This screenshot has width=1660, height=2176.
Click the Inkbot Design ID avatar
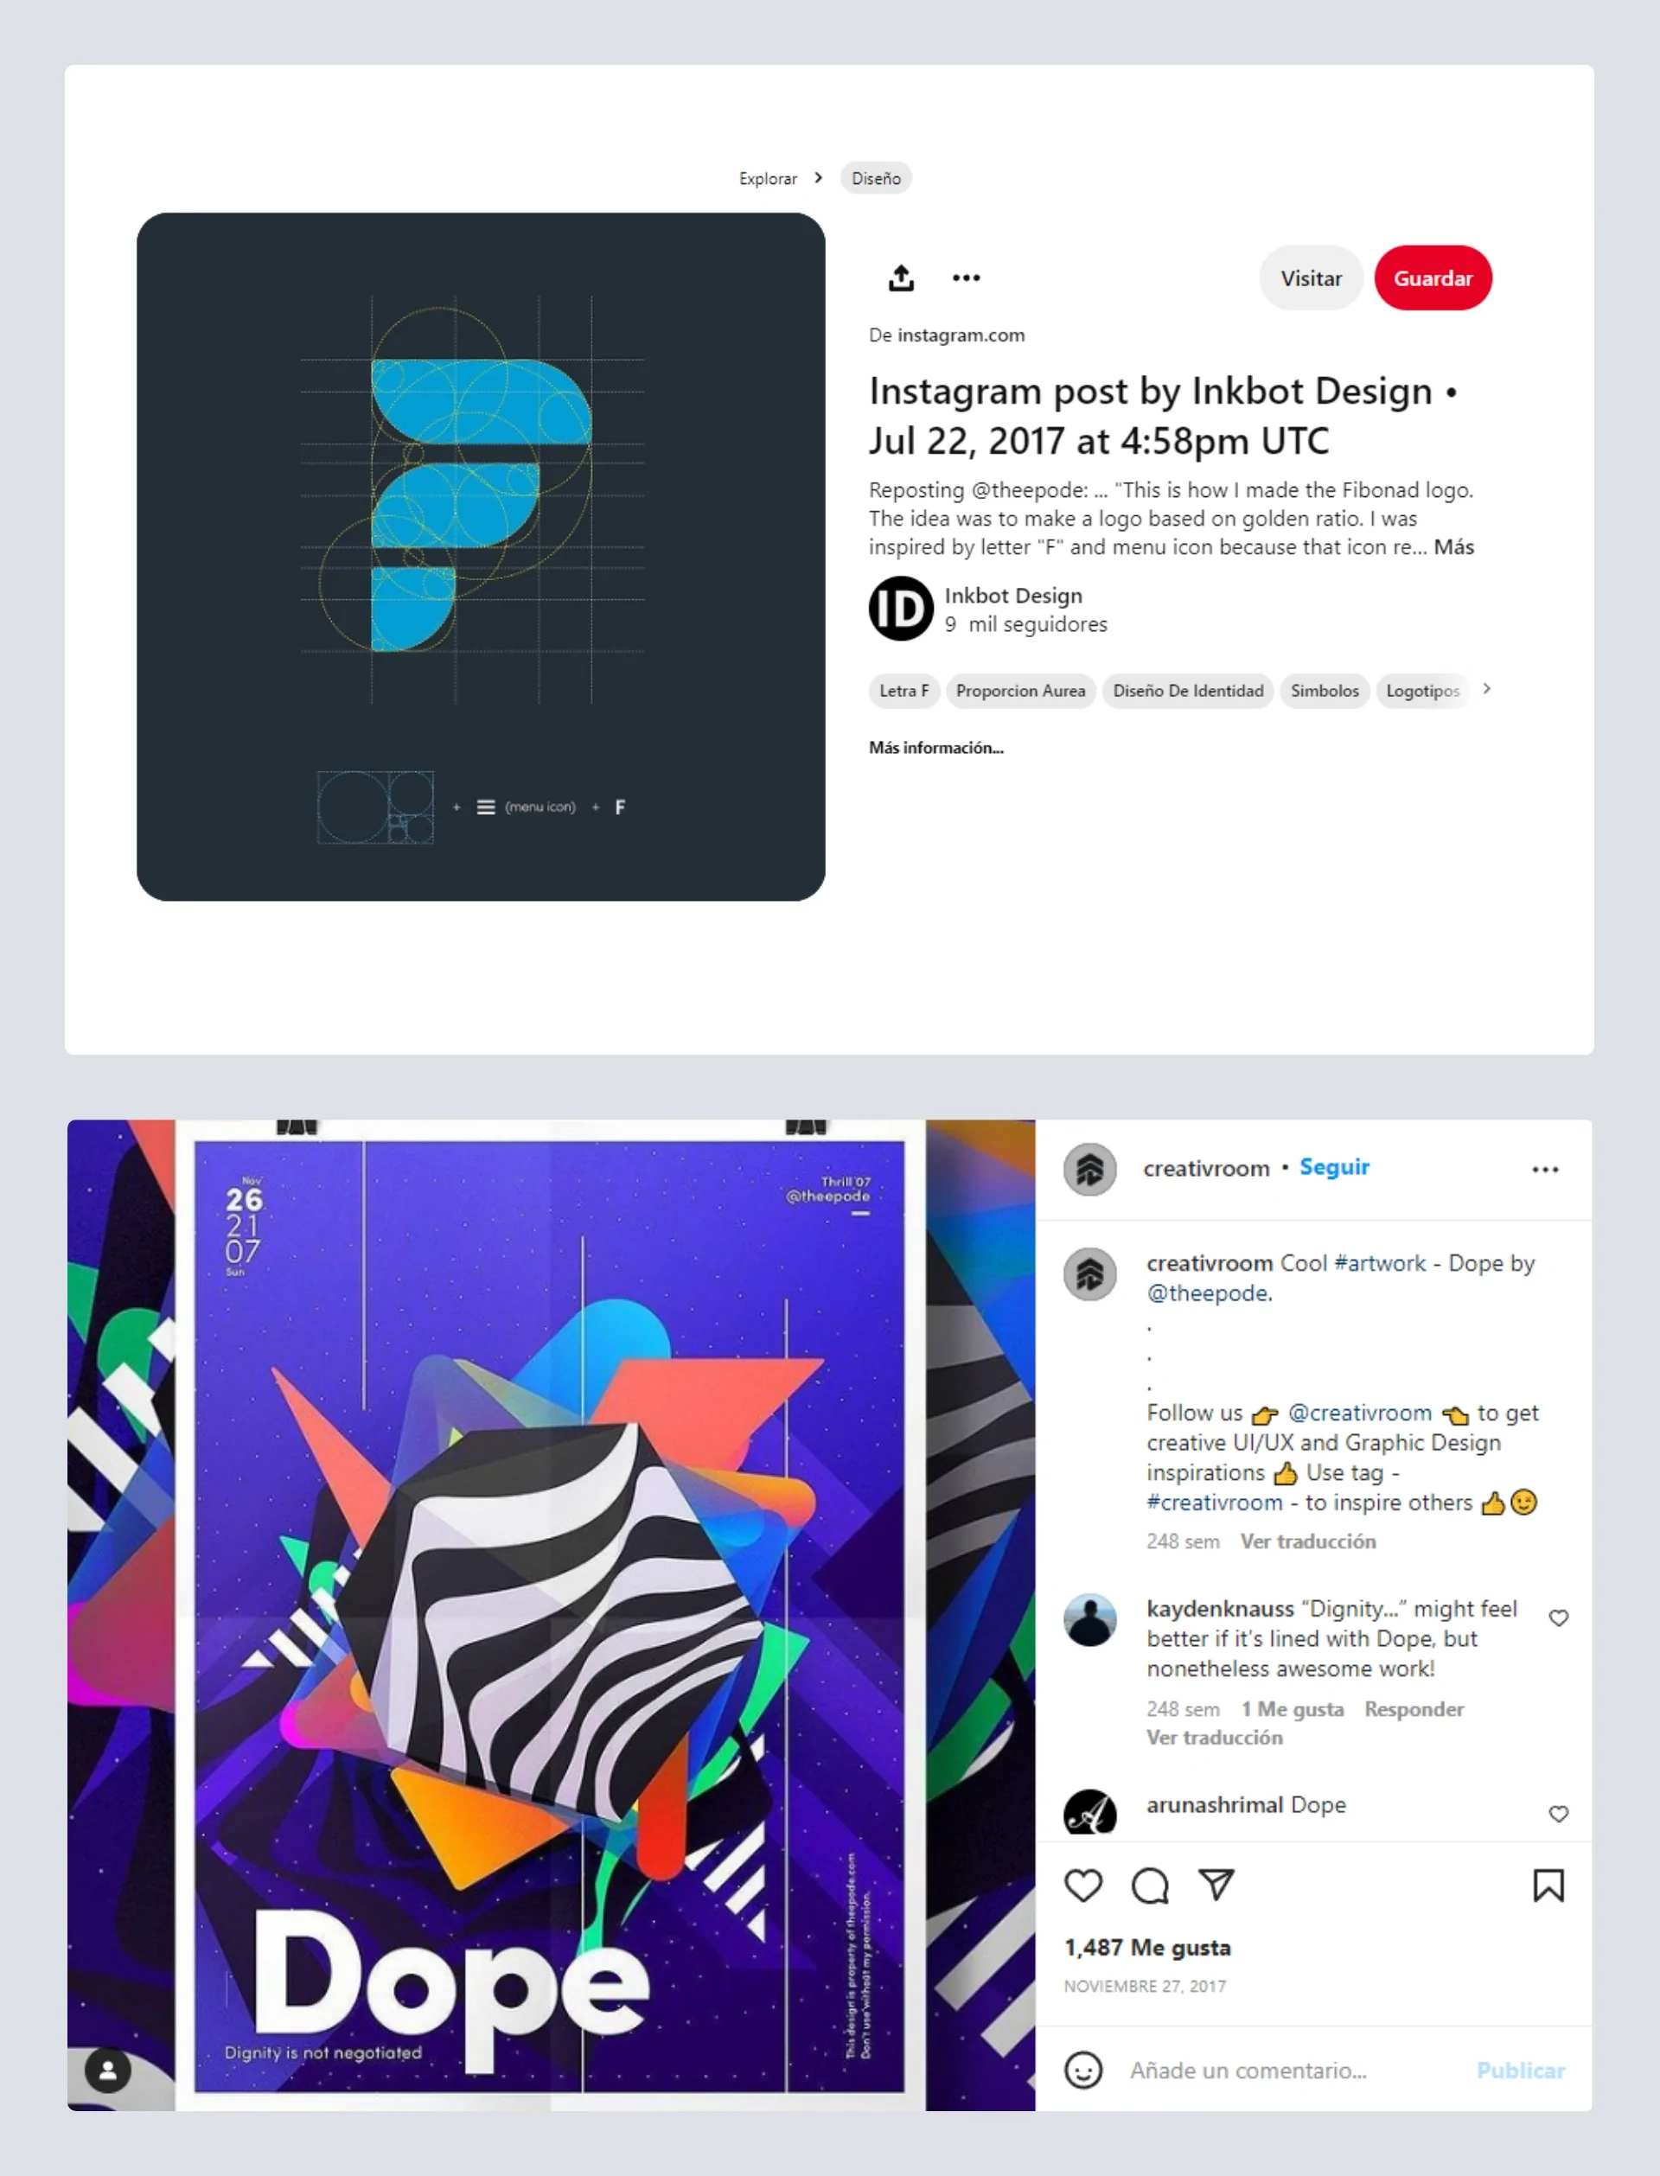(x=900, y=609)
